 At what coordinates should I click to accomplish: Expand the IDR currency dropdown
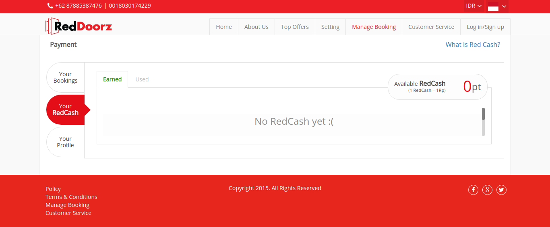coord(474,6)
